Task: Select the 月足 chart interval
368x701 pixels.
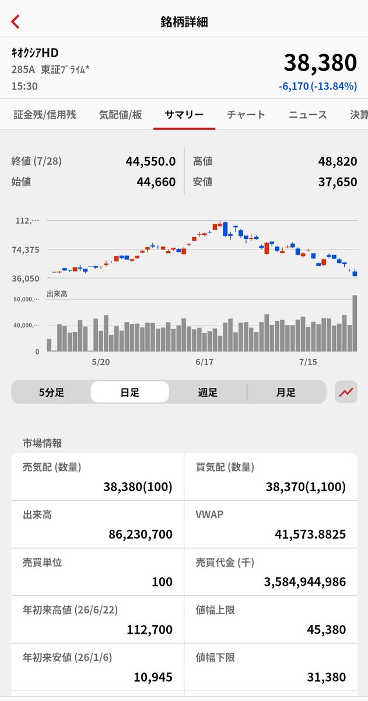Action: pos(286,392)
